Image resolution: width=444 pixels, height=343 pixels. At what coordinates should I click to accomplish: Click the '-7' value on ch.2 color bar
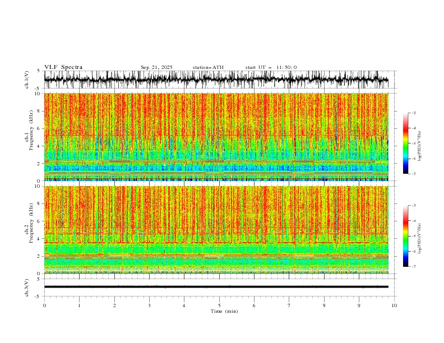tap(413, 267)
